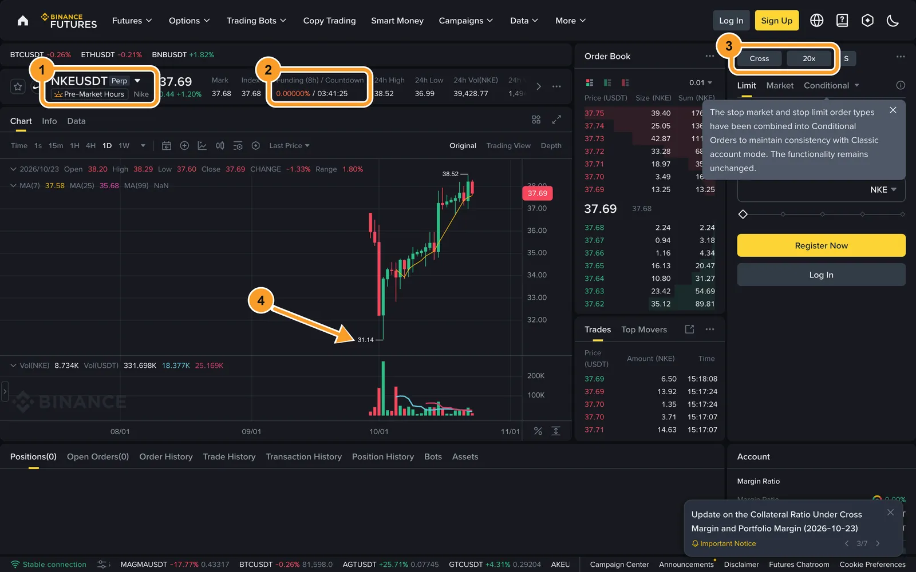Expand chart to fullscreen
916x572 pixels.
[x=556, y=120]
